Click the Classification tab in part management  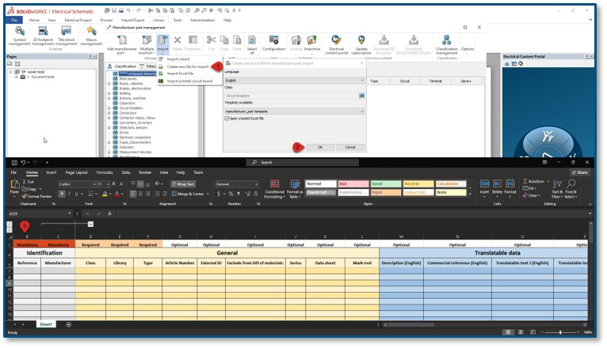pos(122,66)
